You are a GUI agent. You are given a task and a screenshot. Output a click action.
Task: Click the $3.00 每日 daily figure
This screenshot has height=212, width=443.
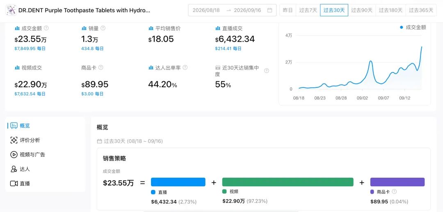92,94
